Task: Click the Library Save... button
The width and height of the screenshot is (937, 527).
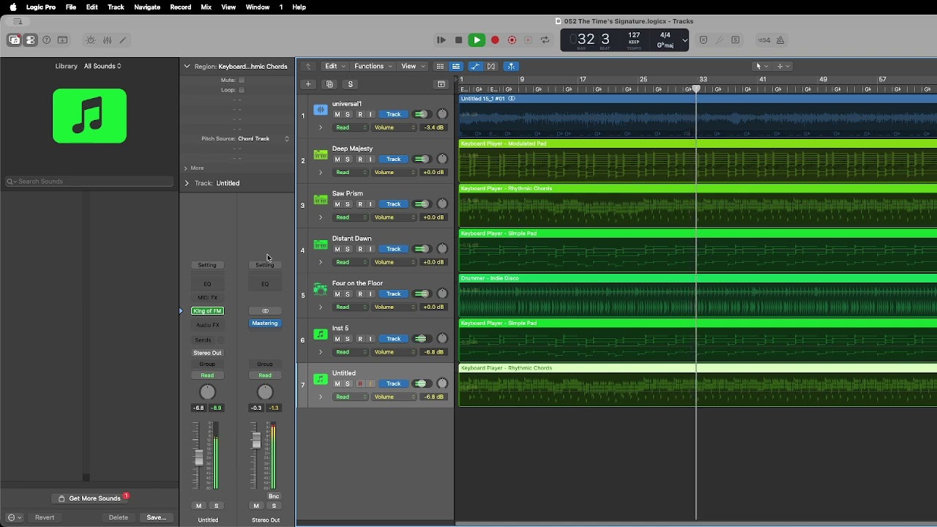Action: pyautogui.click(x=157, y=517)
